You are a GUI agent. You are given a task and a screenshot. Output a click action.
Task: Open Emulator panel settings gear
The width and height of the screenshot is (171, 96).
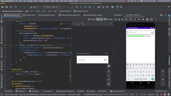[x=161, y=15]
